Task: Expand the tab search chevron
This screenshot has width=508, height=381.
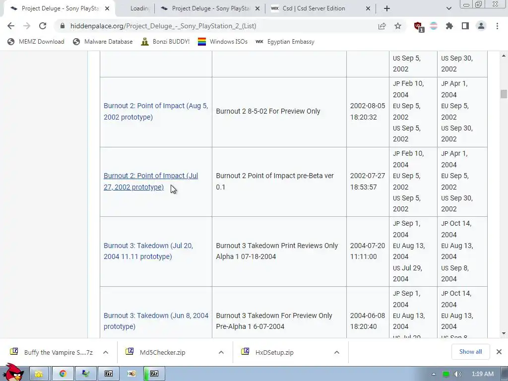Action: point(448,8)
